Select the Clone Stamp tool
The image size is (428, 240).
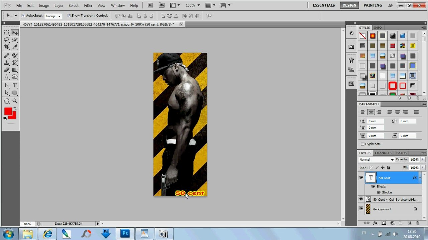(7, 63)
